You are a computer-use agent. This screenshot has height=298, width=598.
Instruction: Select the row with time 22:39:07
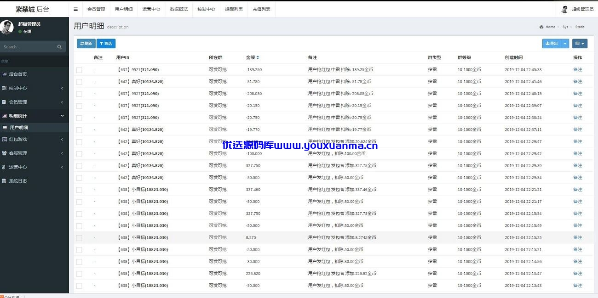click(79, 106)
